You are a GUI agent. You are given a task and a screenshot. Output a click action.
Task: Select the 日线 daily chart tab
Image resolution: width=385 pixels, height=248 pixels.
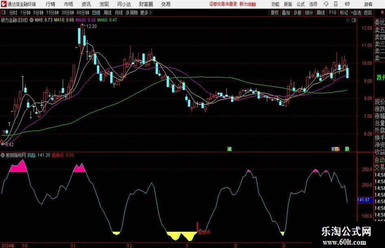(x=96, y=13)
